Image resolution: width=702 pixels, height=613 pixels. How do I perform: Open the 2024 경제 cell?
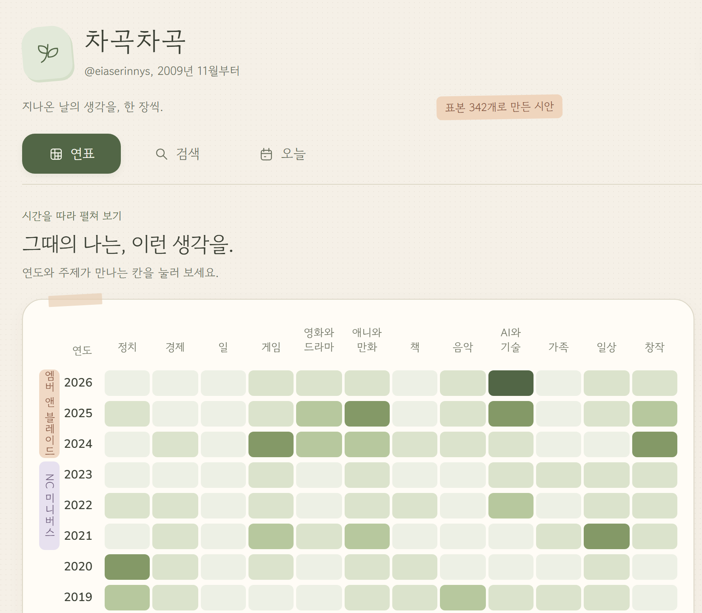point(175,444)
